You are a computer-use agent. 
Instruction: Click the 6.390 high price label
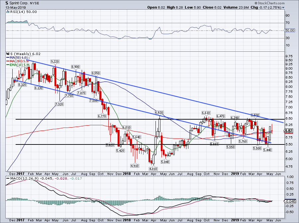pos(235,118)
